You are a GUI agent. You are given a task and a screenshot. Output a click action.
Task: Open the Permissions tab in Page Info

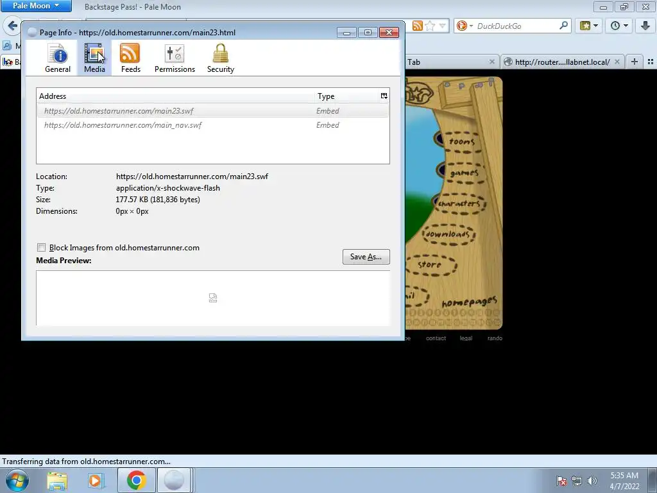(x=175, y=58)
